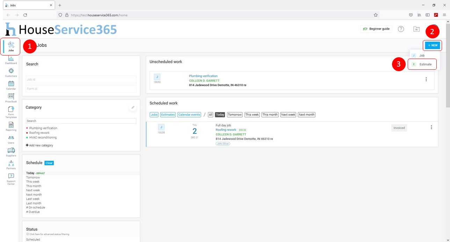
Task: Click the Job id search field
Action: 81,80
